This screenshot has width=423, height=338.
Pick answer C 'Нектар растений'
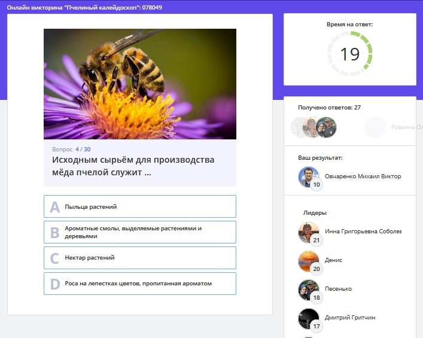[x=139, y=258]
